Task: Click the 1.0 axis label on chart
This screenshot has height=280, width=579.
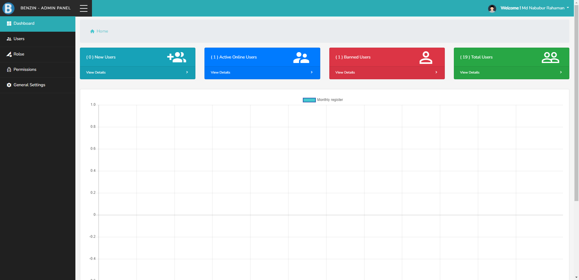Action: 93,105
